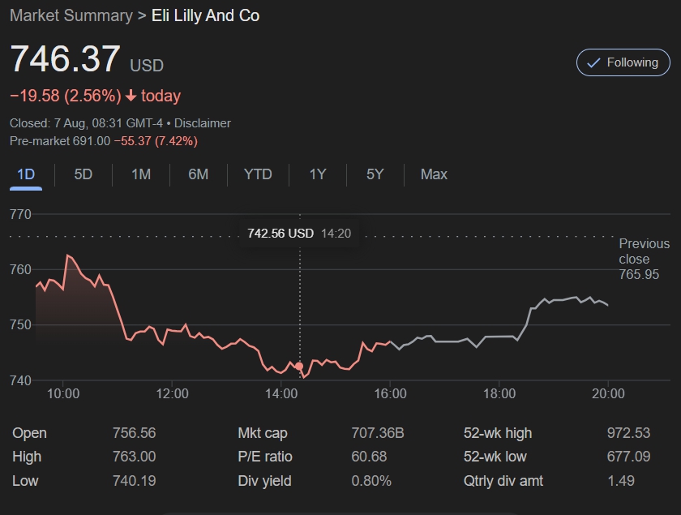Click the Previous close 765.95 label
Viewport: 681px width, 515px height.
point(644,259)
